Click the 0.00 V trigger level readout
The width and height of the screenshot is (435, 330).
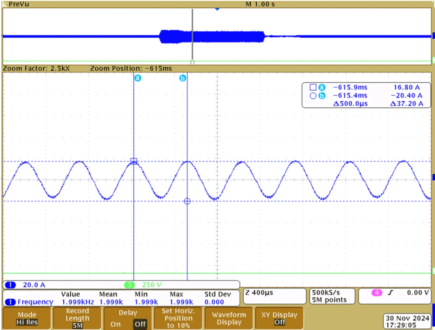(x=418, y=293)
